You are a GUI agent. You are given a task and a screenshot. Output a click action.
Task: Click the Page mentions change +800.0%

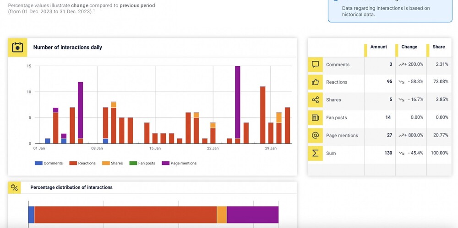coord(411,135)
